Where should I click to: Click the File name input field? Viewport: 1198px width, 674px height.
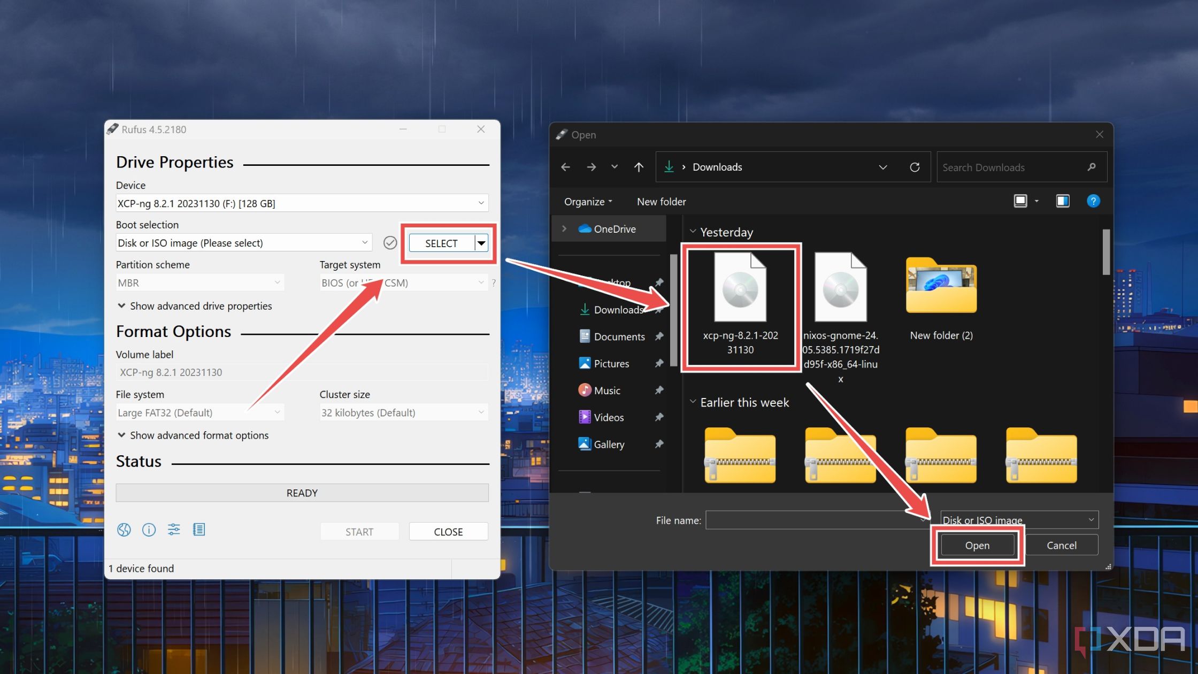[816, 519]
